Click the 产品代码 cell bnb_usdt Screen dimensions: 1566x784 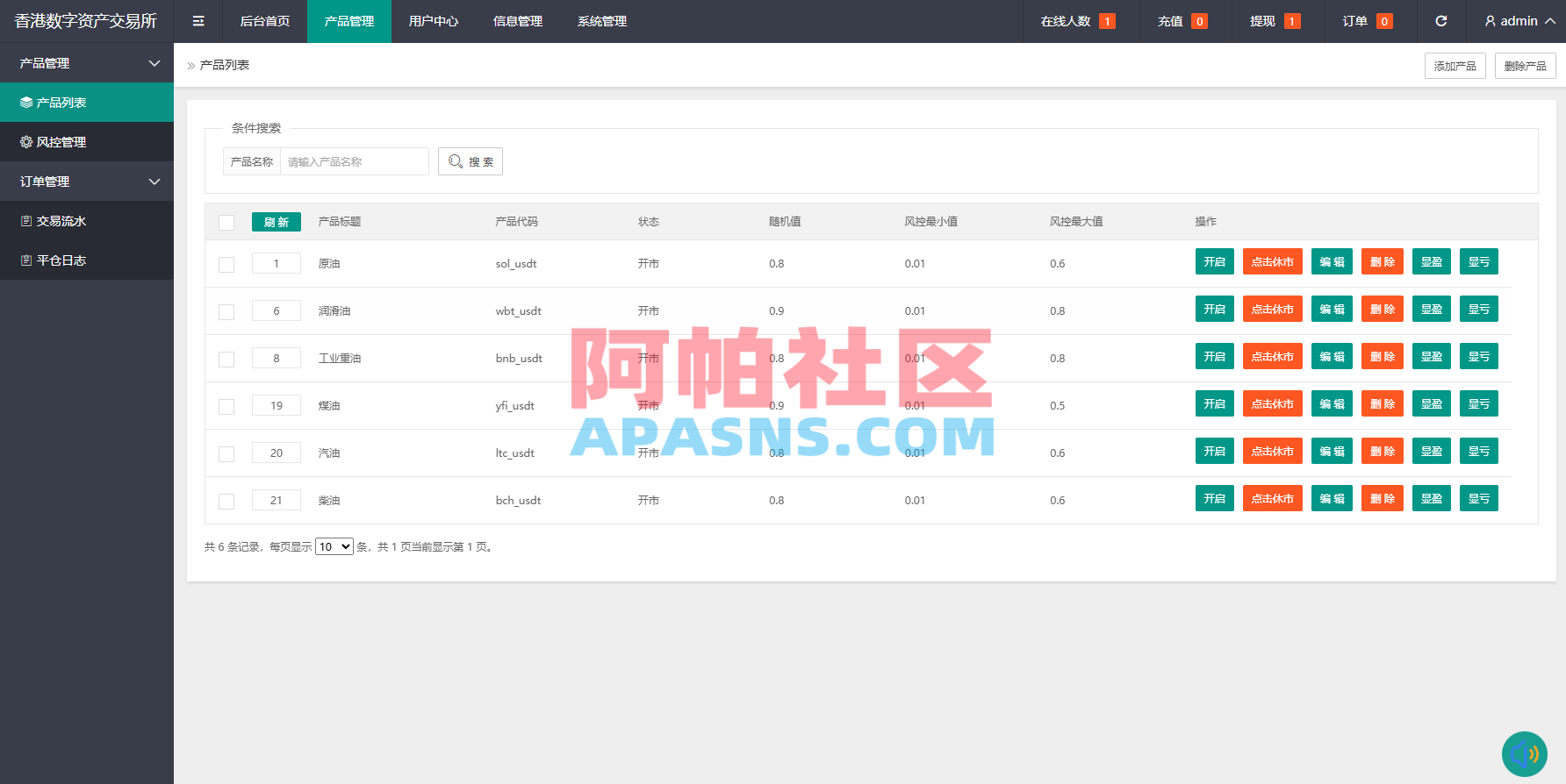click(x=519, y=358)
